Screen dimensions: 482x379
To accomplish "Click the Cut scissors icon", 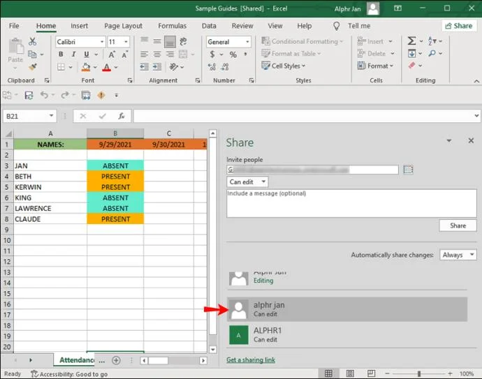I will (32, 41).
